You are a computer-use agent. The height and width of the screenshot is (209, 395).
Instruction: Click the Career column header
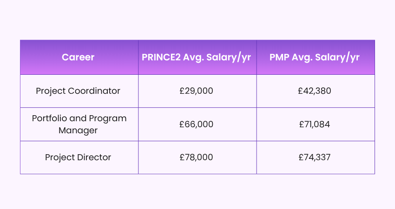79,57
